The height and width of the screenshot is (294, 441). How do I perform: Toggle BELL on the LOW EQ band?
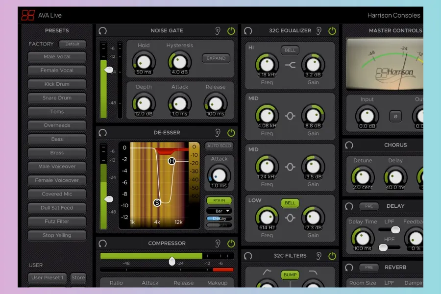[290, 203]
